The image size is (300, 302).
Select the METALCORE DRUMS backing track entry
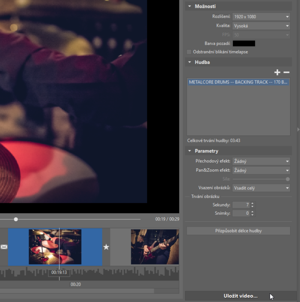pos(238,82)
